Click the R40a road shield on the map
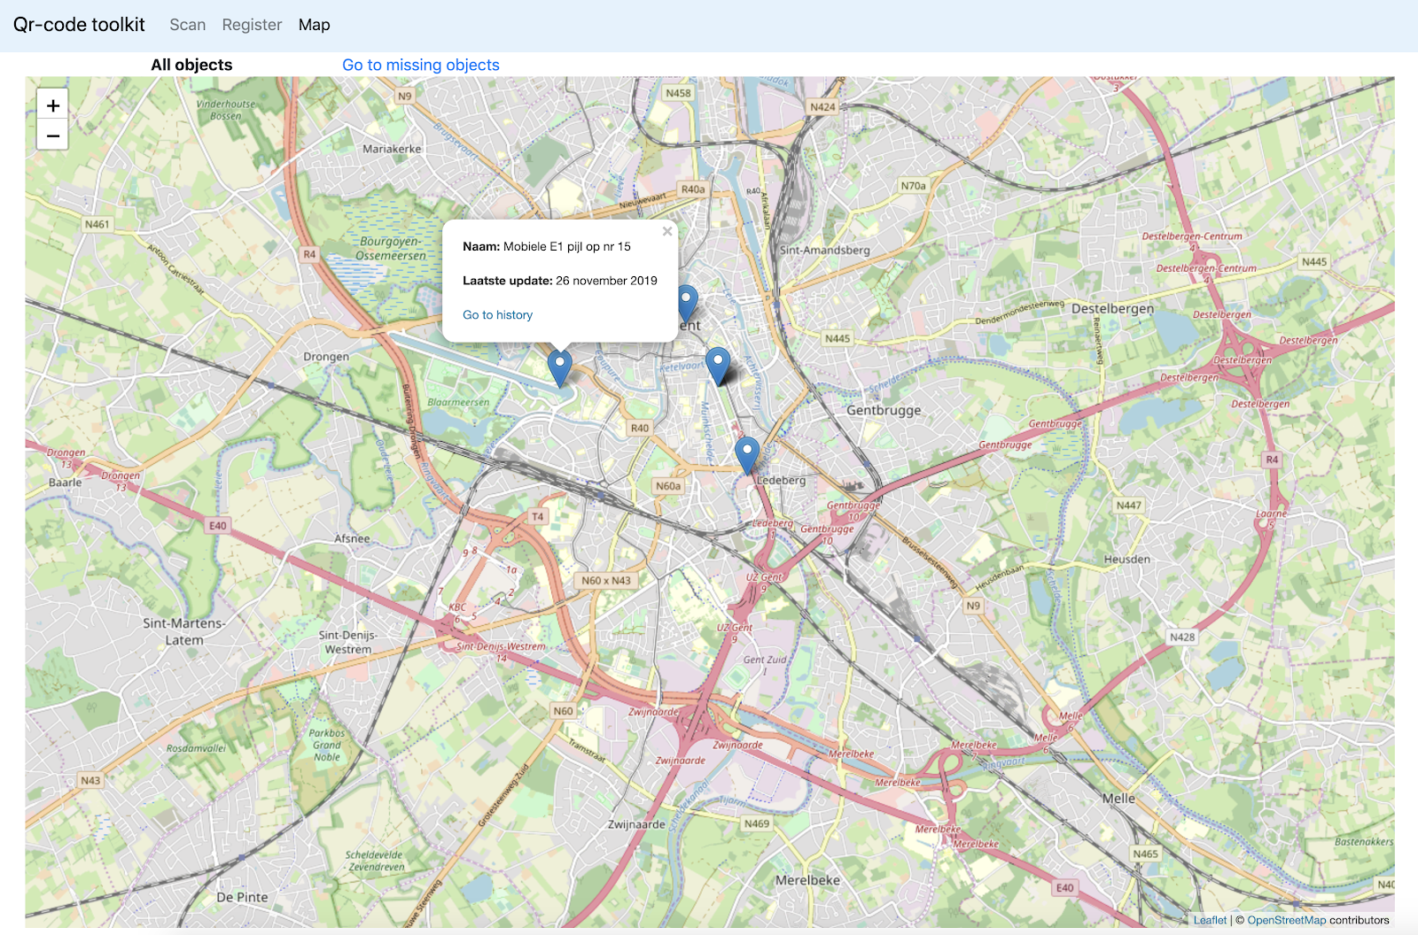This screenshot has height=935, width=1418. [x=693, y=189]
